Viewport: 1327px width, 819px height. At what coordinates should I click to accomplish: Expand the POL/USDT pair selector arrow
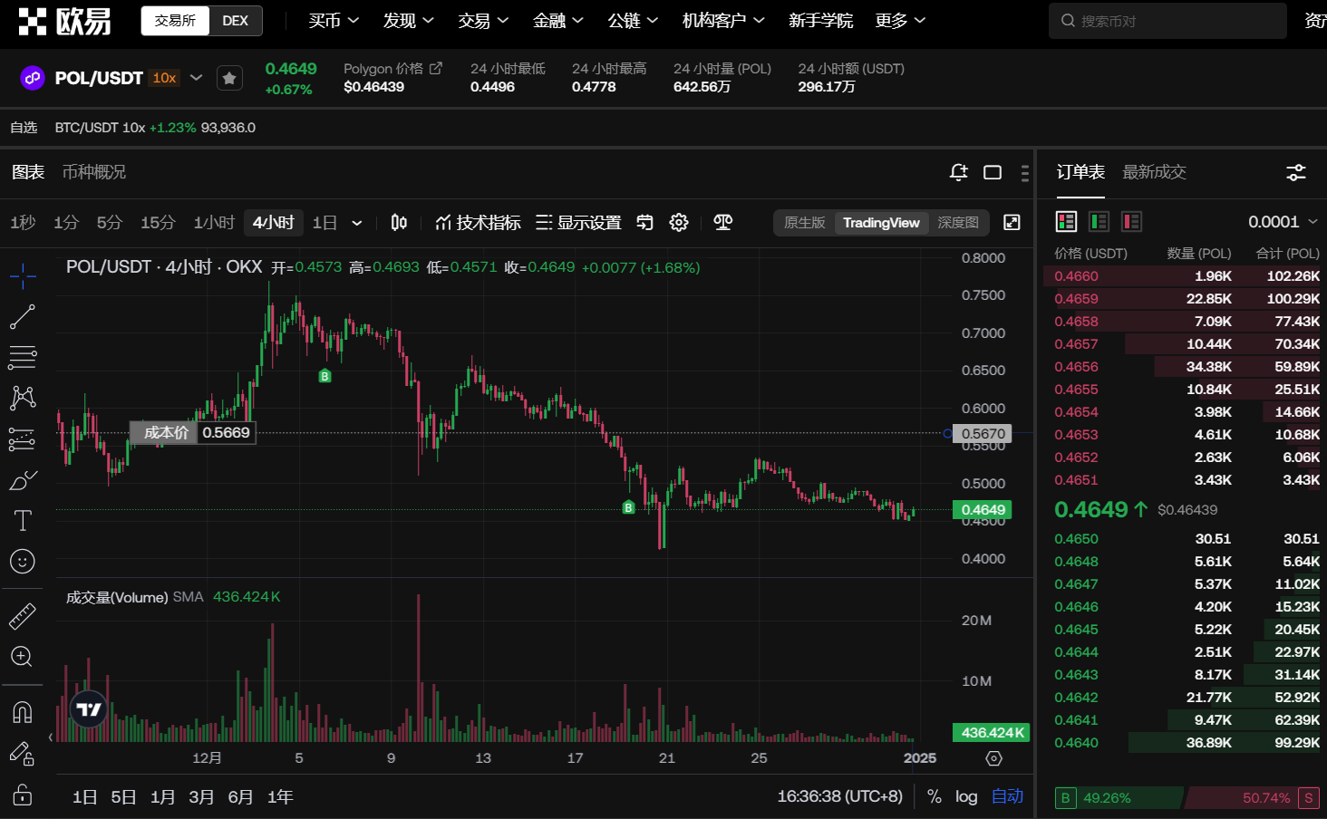[197, 78]
